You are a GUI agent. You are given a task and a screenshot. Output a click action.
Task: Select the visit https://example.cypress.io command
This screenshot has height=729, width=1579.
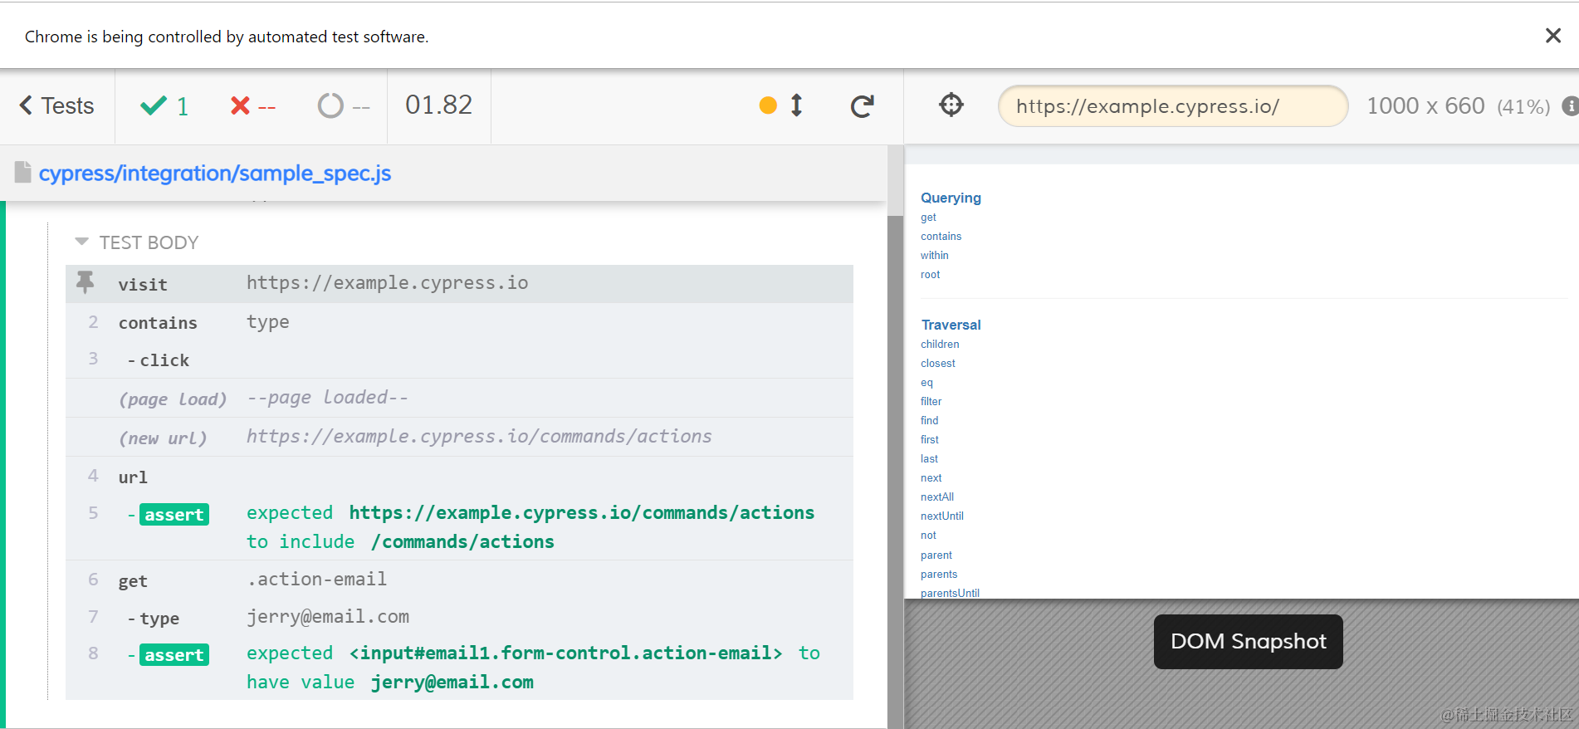click(x=459, y=284)
